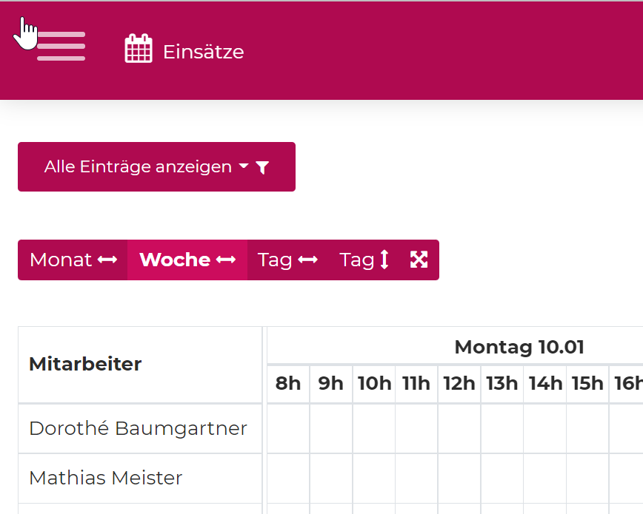Screen dimensions: 643x514
Task: Select employee Dorothé Baumgartner
Action: point(138,428)
